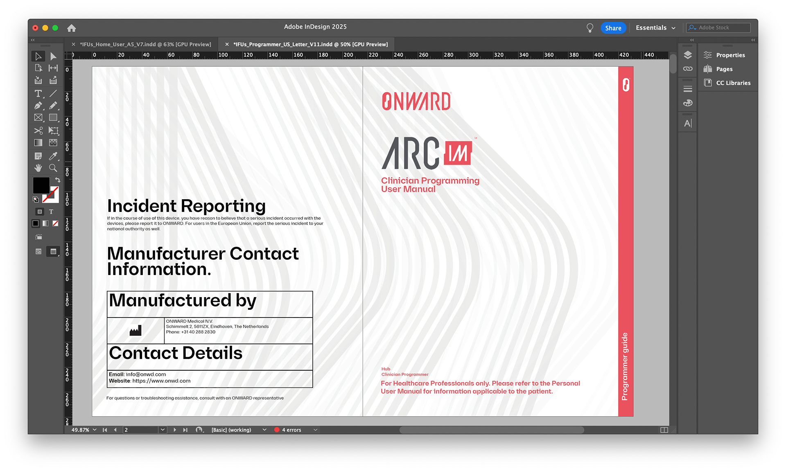Screen dimensions: 786x471
Task: Select the Zoom tool
Action: 53,168
